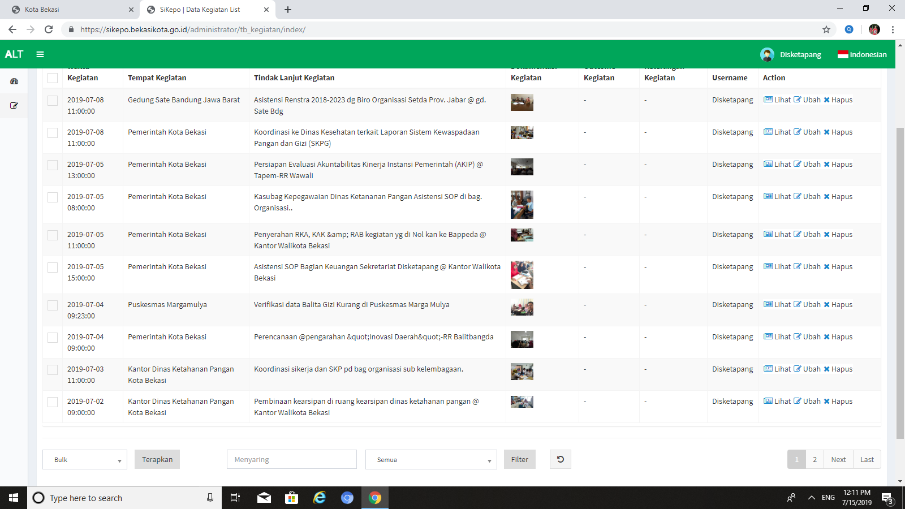Click Ubah for Penyerahan RKA row
Image resolution: width=905 pixels, height=509 pixels.
[807, 234]
